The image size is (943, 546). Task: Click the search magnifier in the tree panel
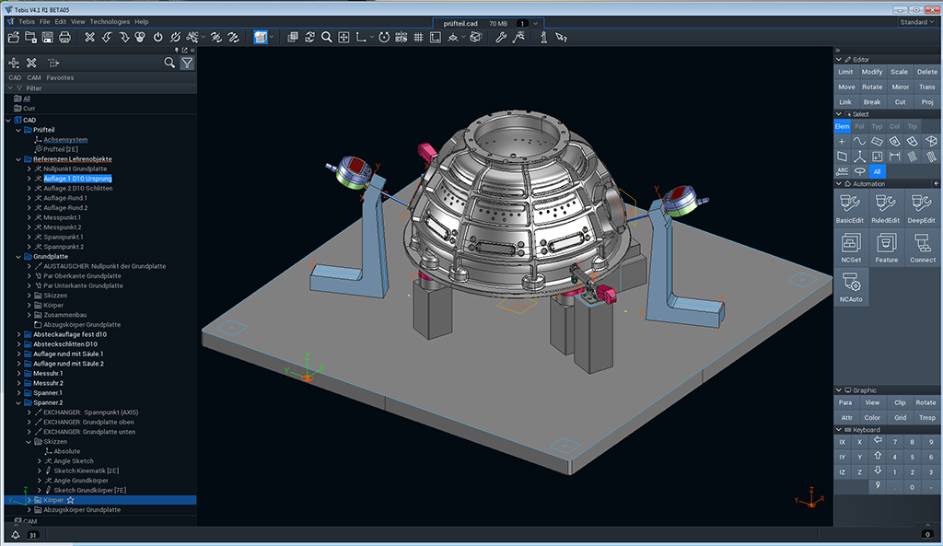point(169,63)
